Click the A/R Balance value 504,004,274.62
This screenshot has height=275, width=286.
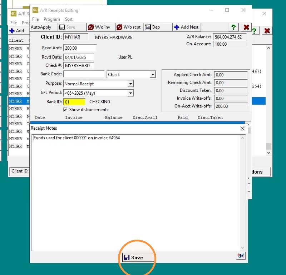[x=230, y=37]
